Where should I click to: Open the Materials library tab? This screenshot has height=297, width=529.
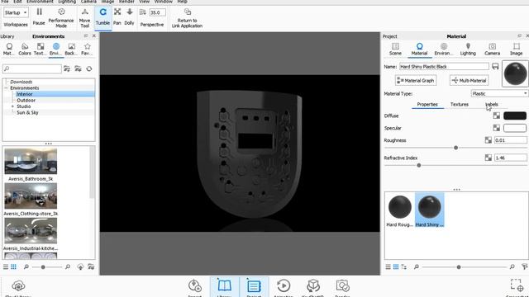pyautogui.click(x=9, y=49)
